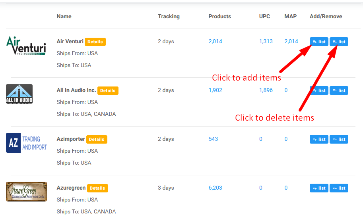Open Details badge for Azimporter
Screen dimensions: 363x217
[97, 139]
